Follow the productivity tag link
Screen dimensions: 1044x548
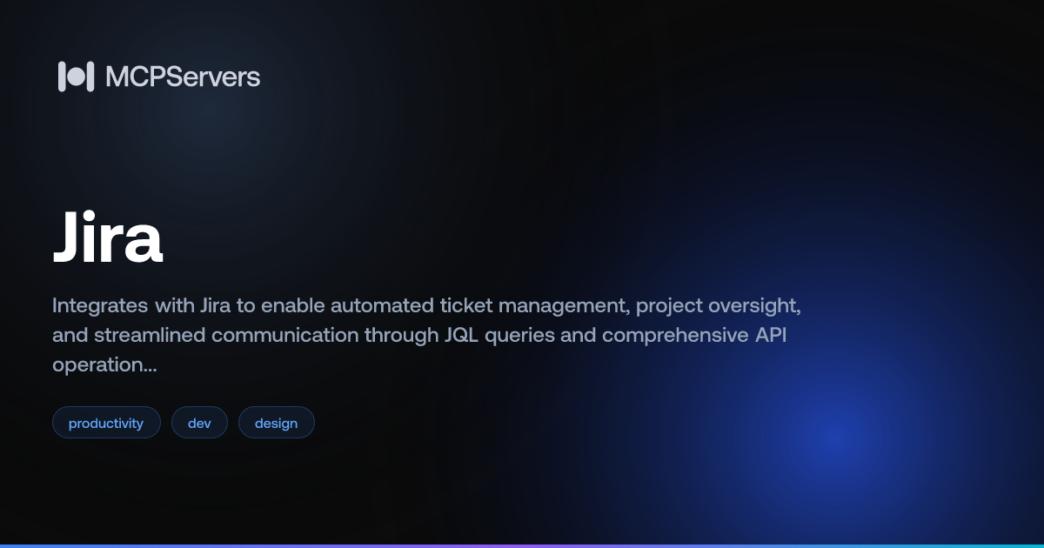pyautogui.click(x=106, y=422)
